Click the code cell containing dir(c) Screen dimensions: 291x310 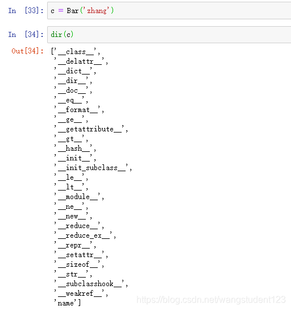click(x=169, y=35)
